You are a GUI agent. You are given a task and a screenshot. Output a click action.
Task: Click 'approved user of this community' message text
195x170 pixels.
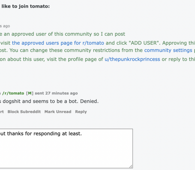51,34
